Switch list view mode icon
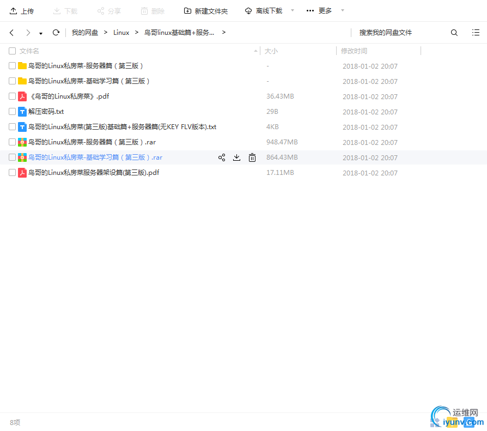487x431 pixels. tap(476, 32)
